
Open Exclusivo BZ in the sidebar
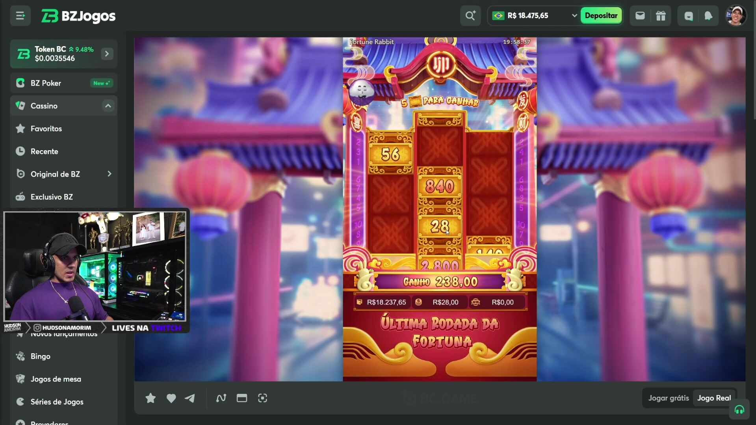64,197
